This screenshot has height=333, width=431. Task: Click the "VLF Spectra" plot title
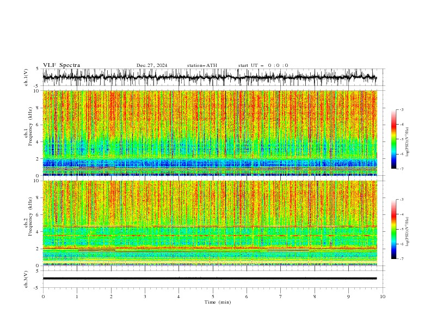click(61, 65)
